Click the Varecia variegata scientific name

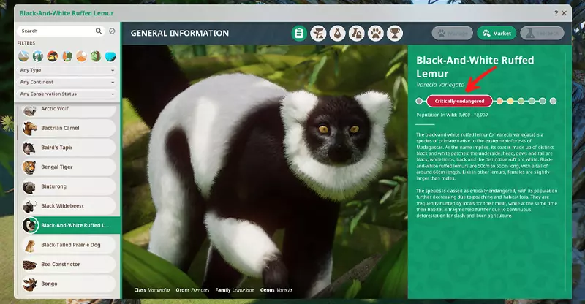click(440, 85)
